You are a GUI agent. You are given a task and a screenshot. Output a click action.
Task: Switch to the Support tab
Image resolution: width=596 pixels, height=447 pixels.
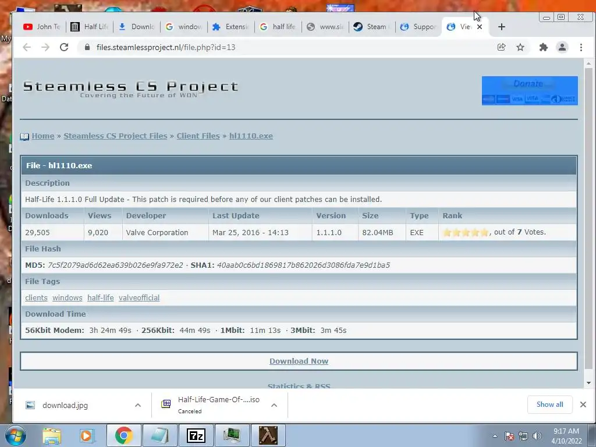coord(419,27)
